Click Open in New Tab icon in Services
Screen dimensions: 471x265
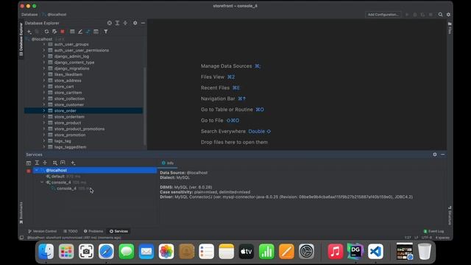(63, 163)
